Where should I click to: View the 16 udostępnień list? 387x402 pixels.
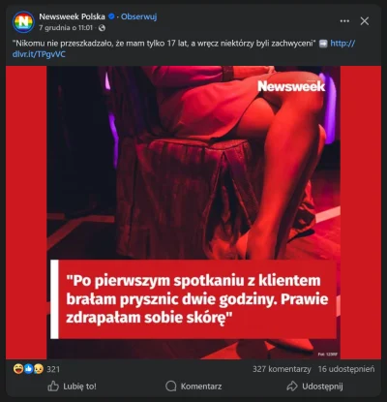[346, 369]
